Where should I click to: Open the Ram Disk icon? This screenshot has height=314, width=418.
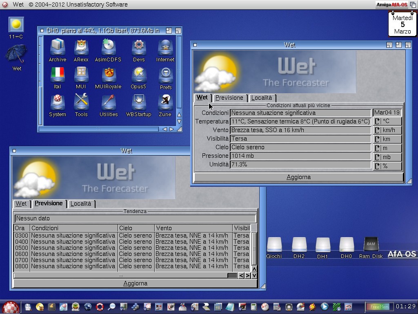(371, 246)
